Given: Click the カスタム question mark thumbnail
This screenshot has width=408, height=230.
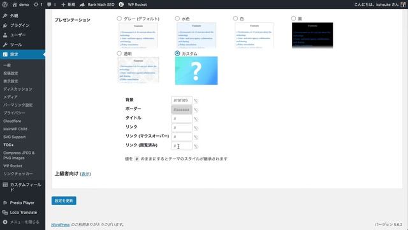Looking at the screenshot, I should tap(196, 71).
